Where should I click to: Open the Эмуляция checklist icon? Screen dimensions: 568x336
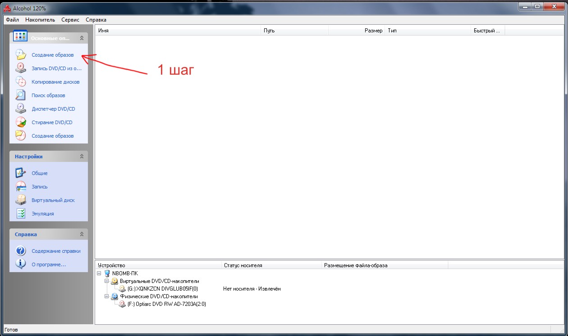21,214
